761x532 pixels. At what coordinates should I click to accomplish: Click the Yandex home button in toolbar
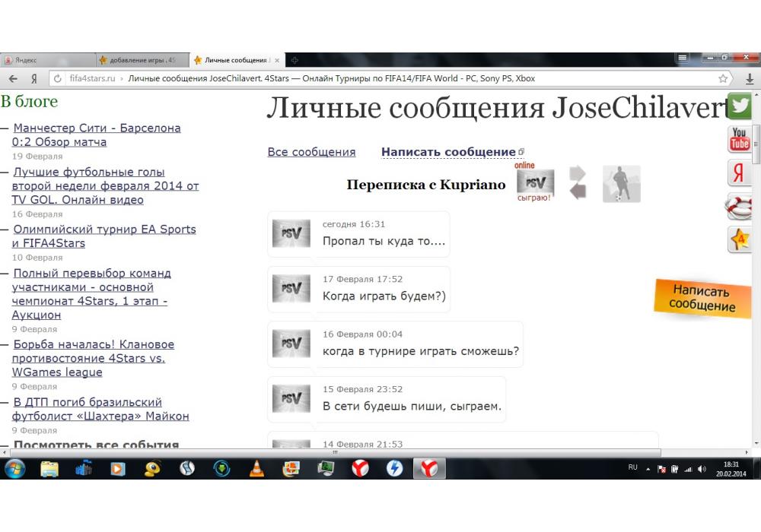coord(34,78)
